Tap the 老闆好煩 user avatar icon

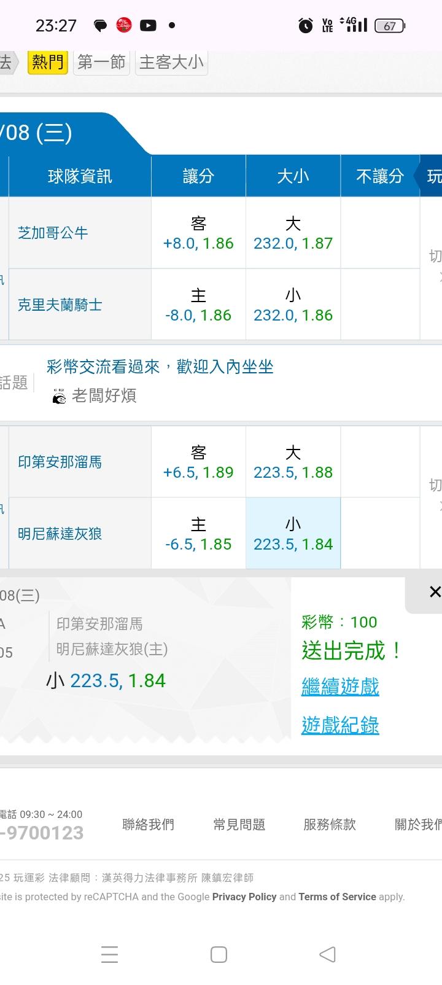click(x=59, y=396)
